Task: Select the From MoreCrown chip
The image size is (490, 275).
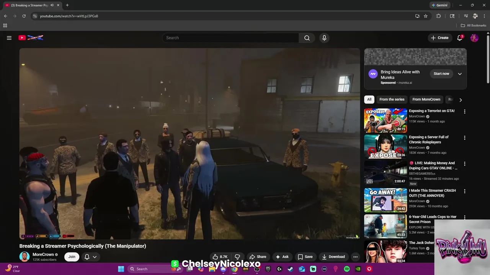Action: (426, 99)
